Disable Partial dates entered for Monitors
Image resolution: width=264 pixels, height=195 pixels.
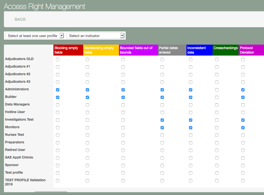click(x=162, y=128)
